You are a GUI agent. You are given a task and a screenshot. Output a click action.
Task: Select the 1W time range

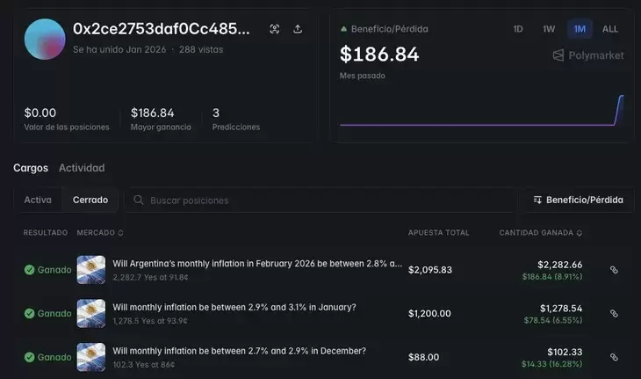click(x=549, y=29)
